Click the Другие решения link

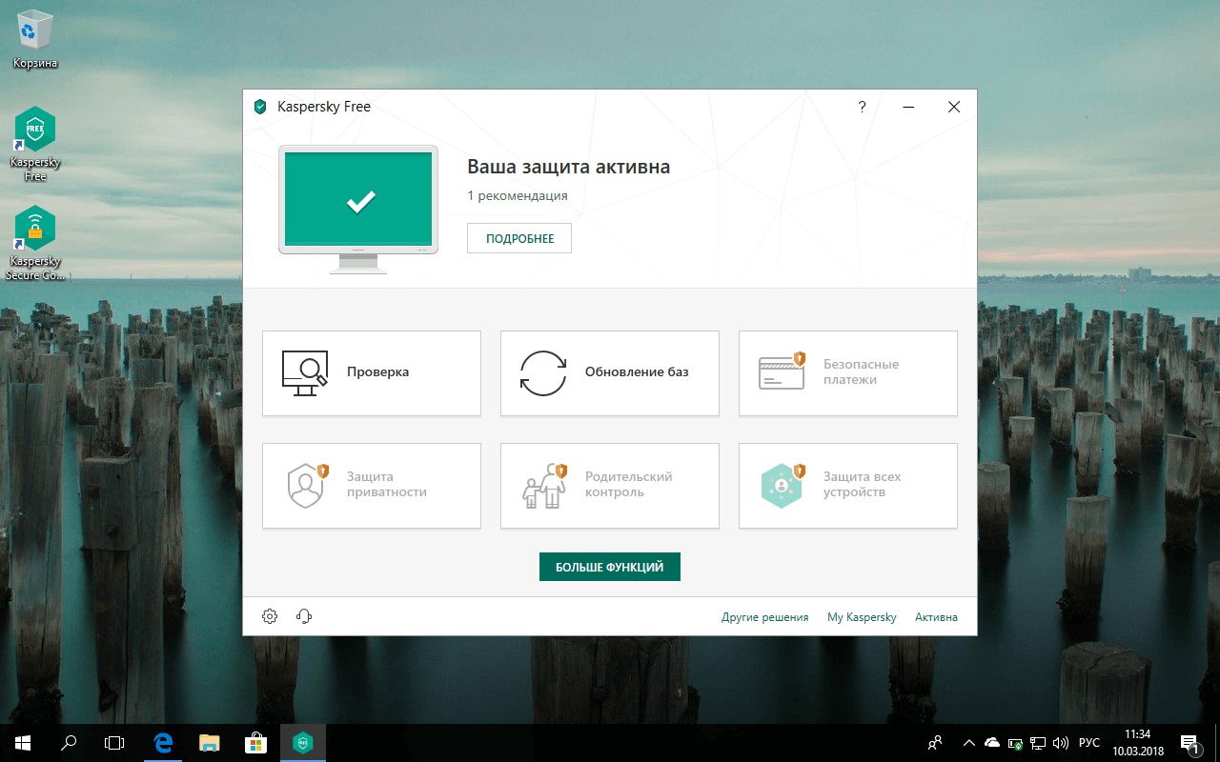[765, 617]
